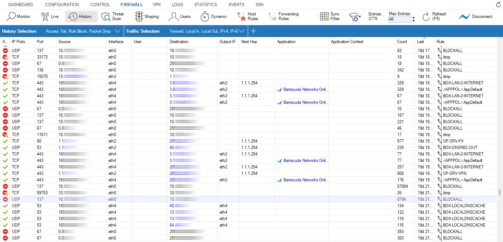
Task: Select row with count 87084
Action: [248, 186]
